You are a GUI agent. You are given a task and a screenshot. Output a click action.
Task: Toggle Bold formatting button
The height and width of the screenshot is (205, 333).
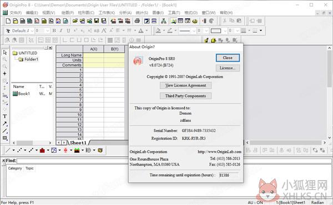tap(54, 30)
